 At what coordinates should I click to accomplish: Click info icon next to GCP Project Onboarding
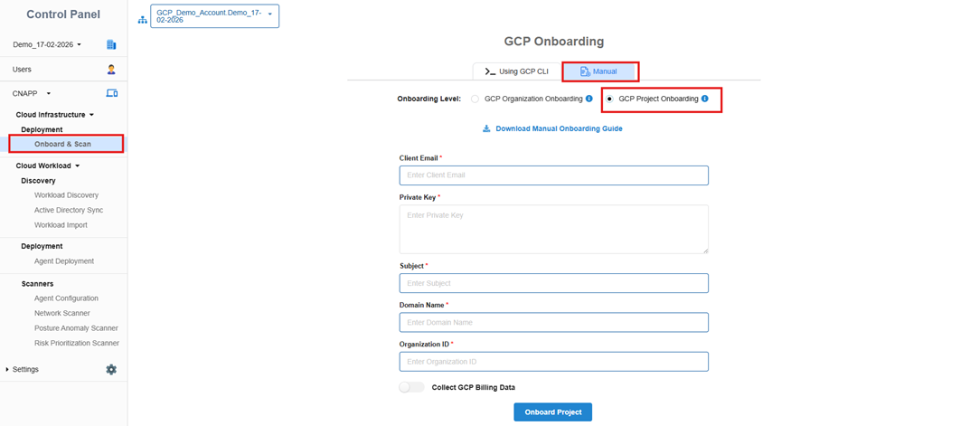(x=705, y=99)
